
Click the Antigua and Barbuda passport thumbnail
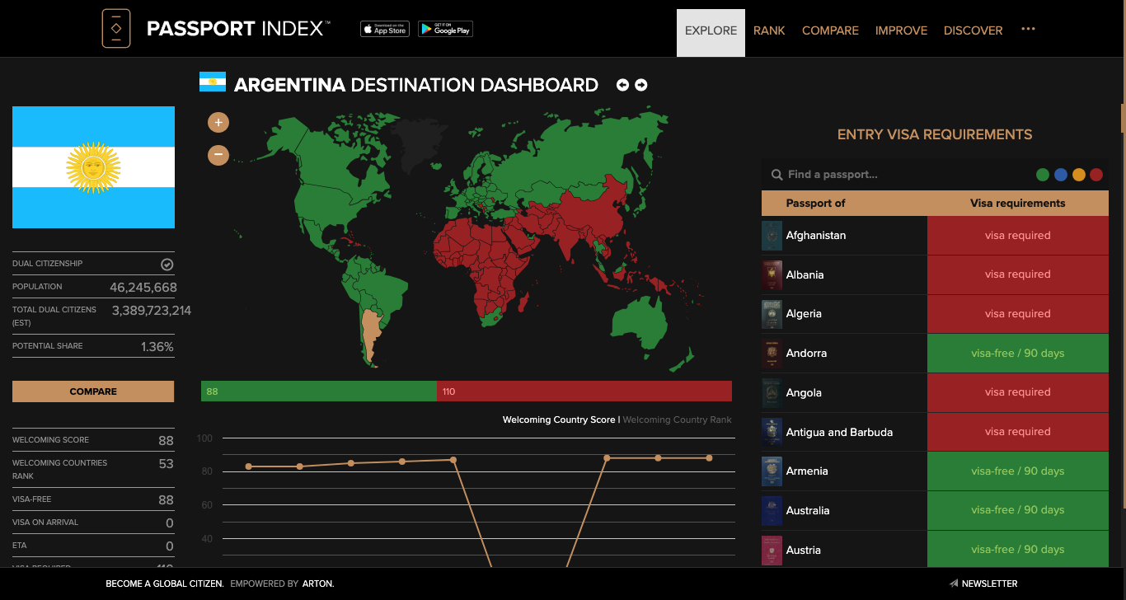coord(772,432)
